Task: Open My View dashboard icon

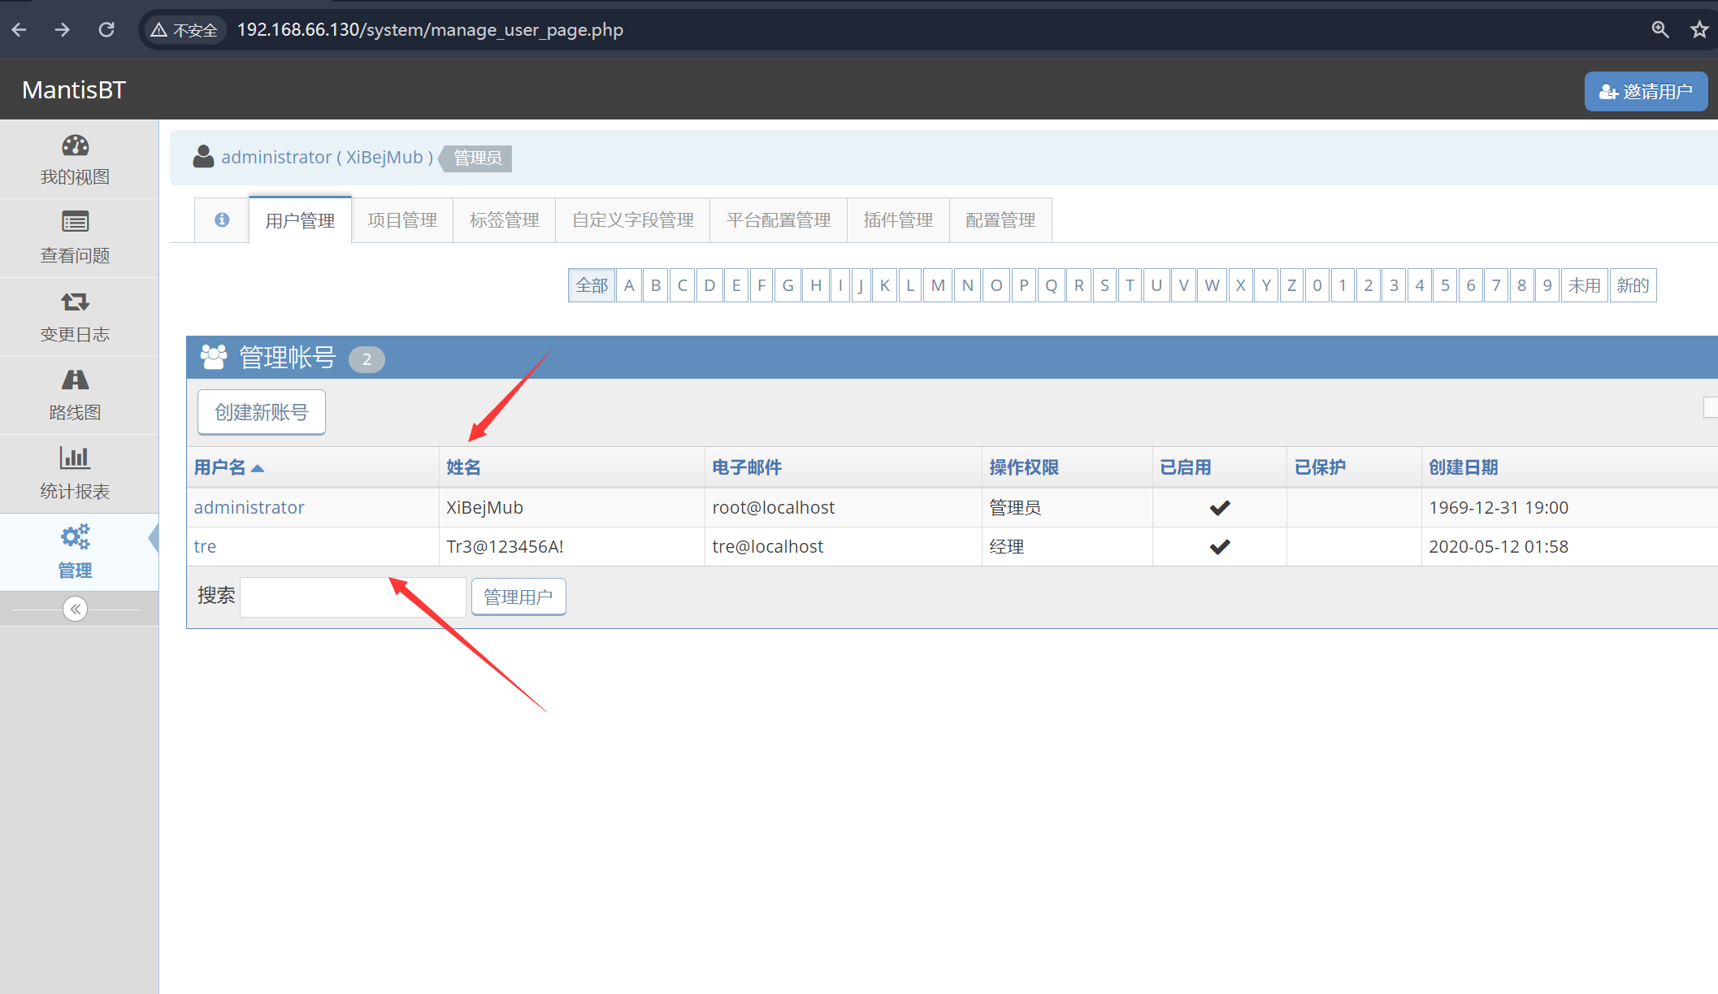Action: pyautogui.click(x=75, y=146)
